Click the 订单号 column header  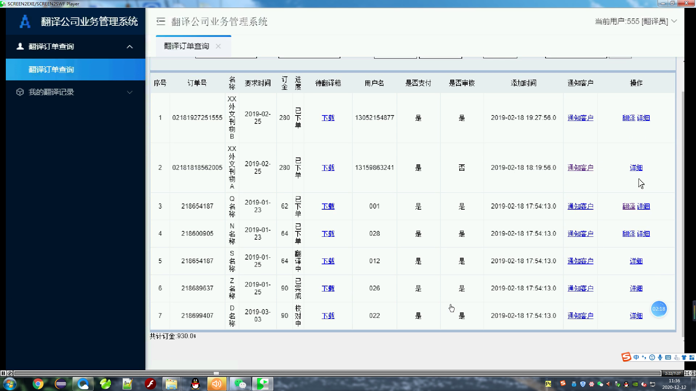coord(197,83)
